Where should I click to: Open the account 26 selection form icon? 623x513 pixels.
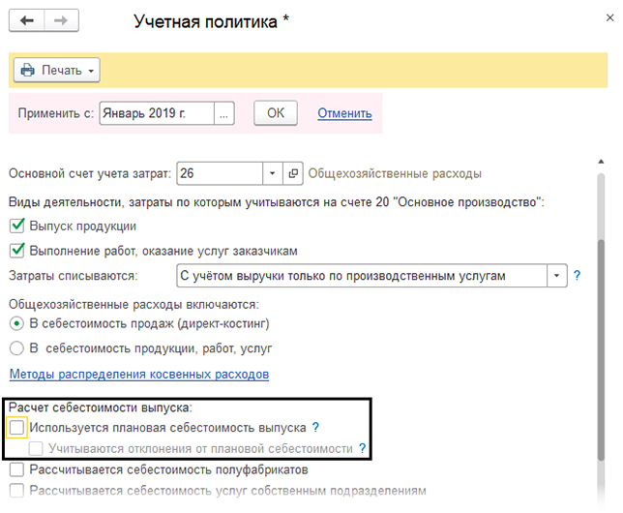click(x=295, y=173)
